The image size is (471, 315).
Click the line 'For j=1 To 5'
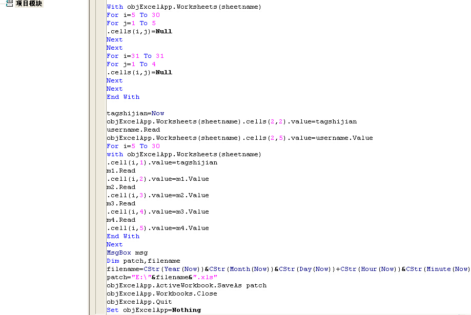tap(131, 23)
